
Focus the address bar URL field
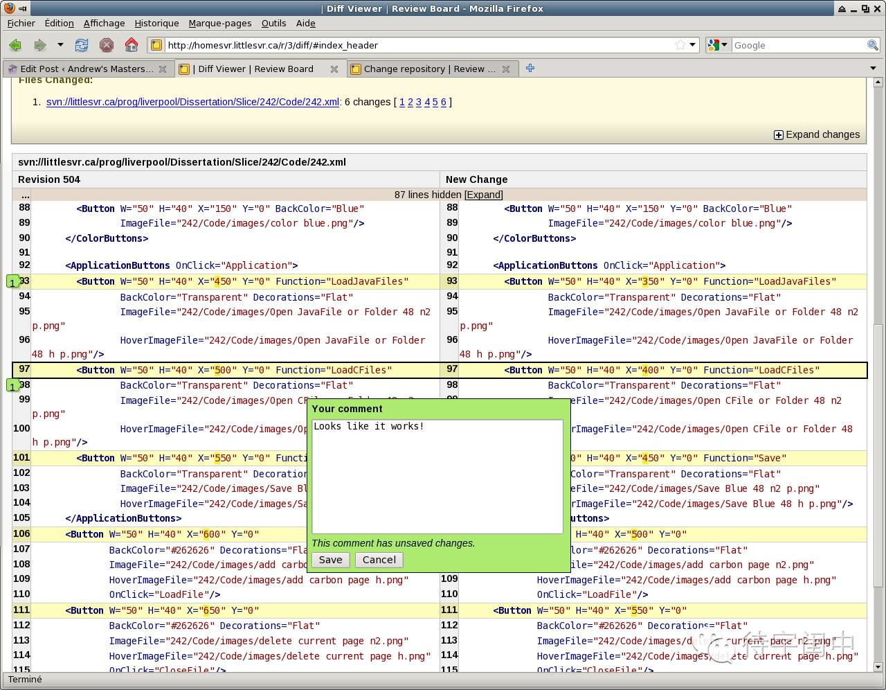tap(419, 45)
